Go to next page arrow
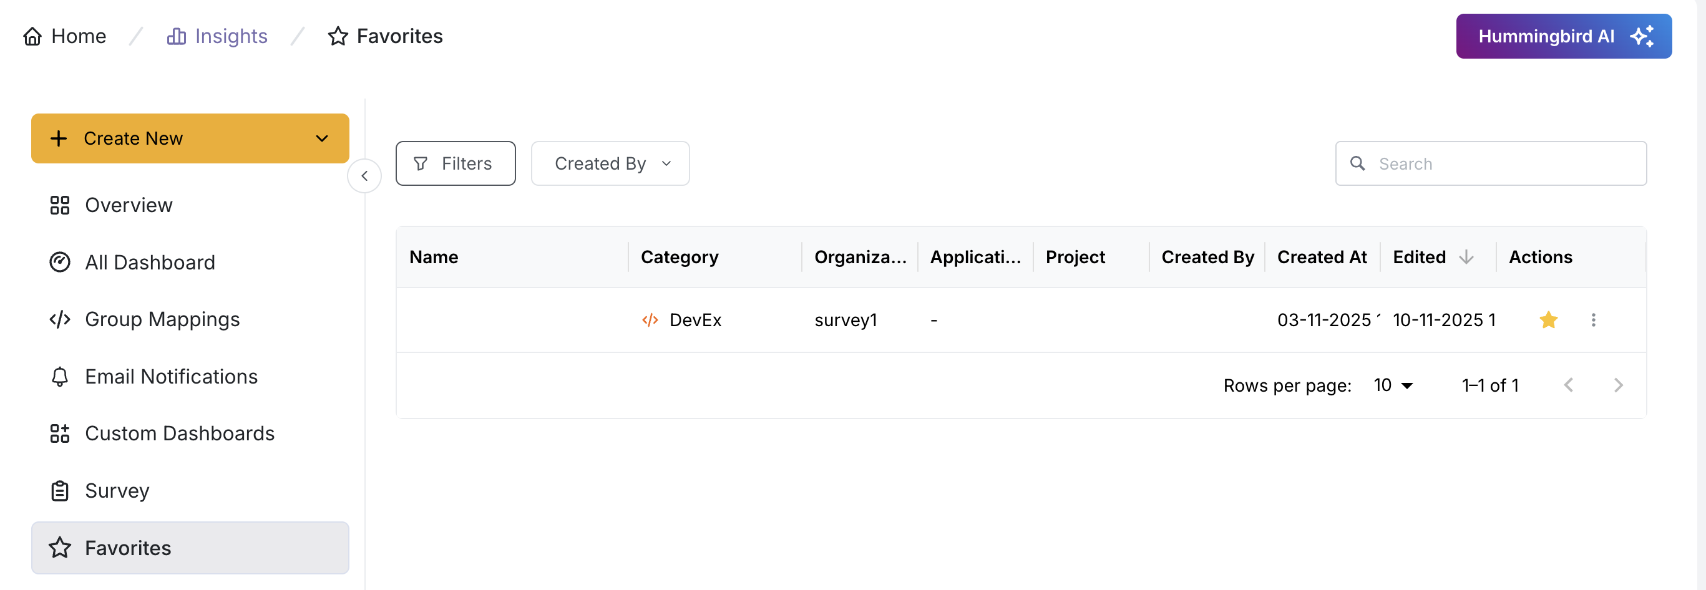Viewport: 1706px width, 590px height. point(1618,385)
